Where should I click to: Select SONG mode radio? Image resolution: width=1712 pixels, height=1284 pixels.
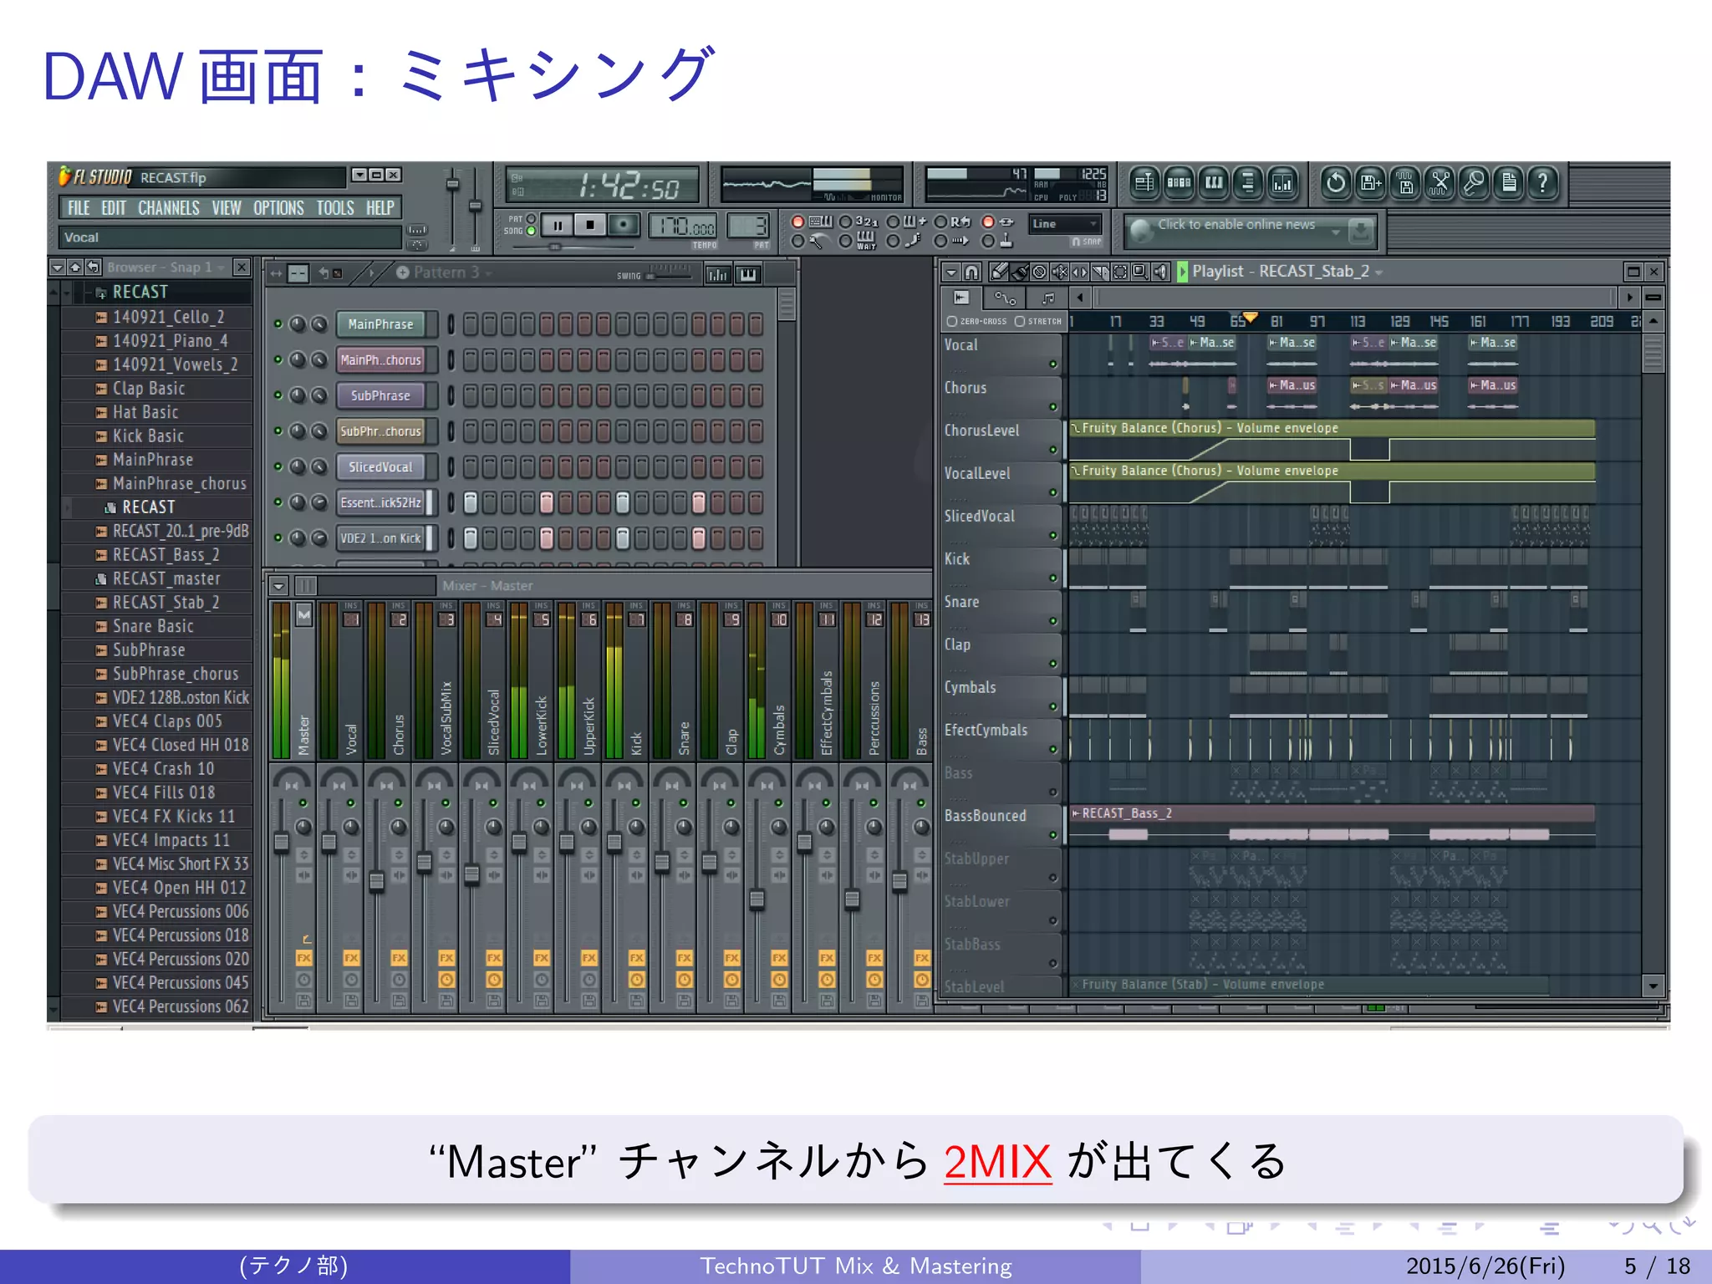[531, 232]
